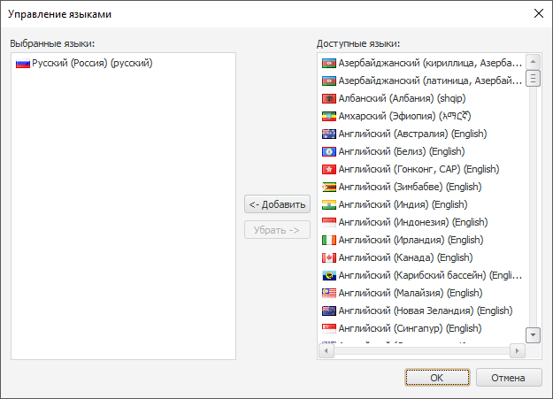
Task: Click the Indian flag icon
Action: tap(329, 204)
